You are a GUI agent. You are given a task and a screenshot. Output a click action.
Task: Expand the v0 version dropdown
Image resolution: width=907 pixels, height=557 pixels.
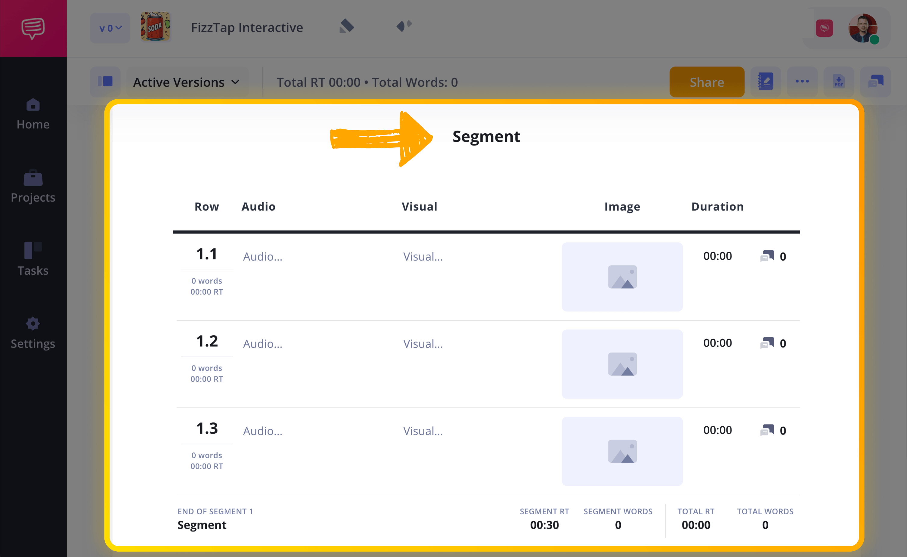110,28
